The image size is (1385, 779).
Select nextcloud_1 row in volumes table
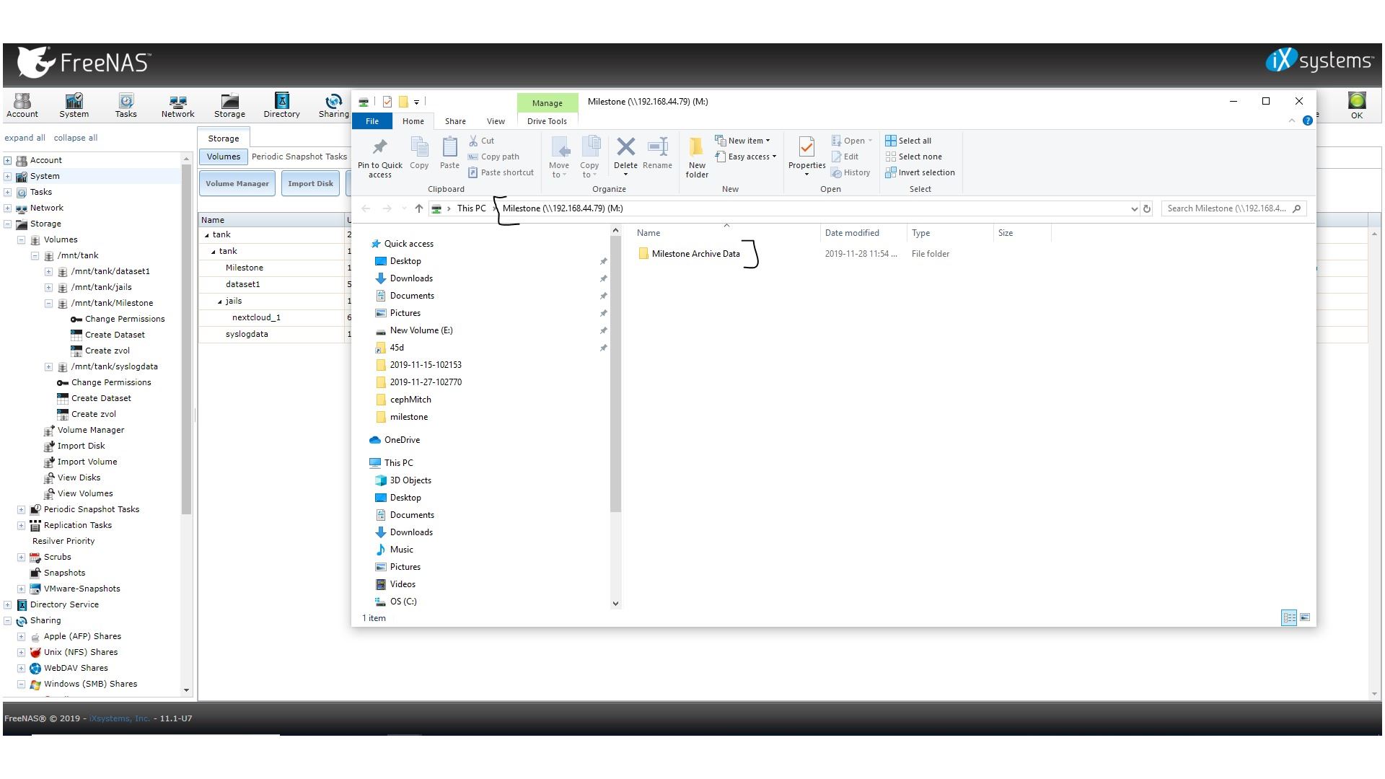[256, 317]
